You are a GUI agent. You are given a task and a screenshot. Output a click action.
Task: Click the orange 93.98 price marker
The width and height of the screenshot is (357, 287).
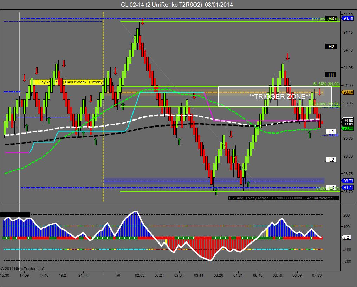point(348,92)
